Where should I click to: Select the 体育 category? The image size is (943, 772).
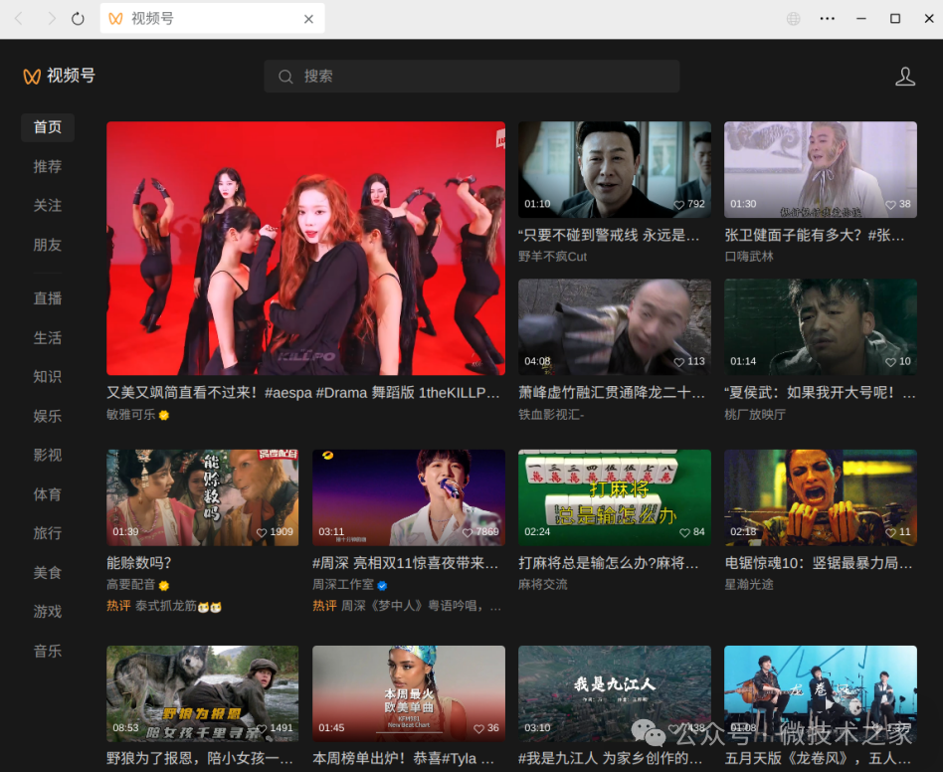click(x=48, y=494)
